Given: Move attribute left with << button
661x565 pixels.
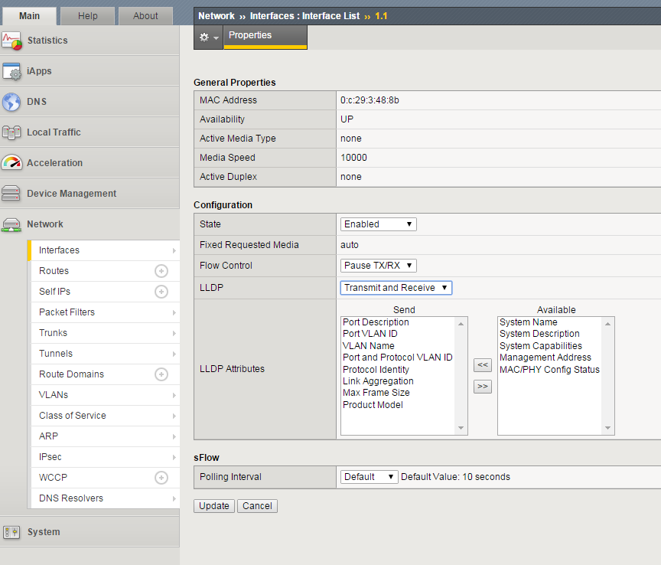Looking at the screenshot, I should tap(482, 365).
